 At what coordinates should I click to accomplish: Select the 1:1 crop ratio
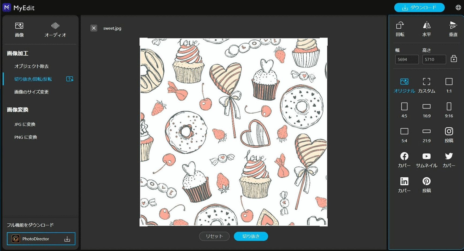tap(449, 85)
